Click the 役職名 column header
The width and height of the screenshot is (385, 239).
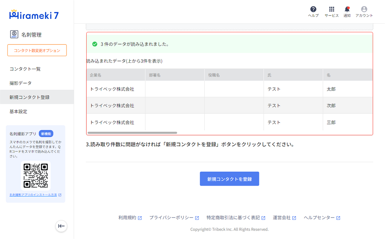coord(234,75)
